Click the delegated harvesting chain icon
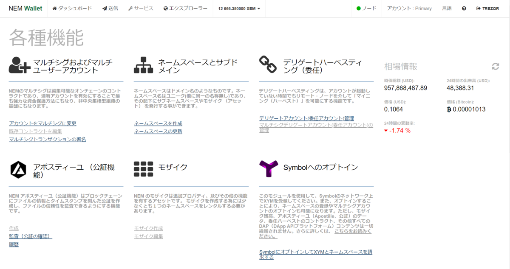Image resolution: width=510 pixels, height=269 pixels. click(x=268, y=65)
